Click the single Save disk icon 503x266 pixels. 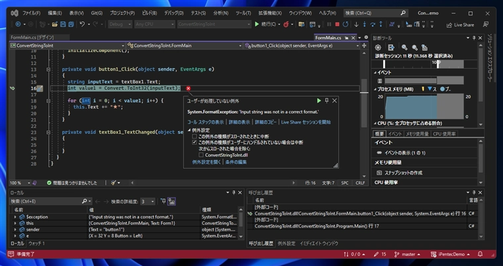(x=63, y=24)
